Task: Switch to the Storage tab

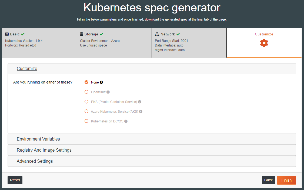Action: pos(114,43)
